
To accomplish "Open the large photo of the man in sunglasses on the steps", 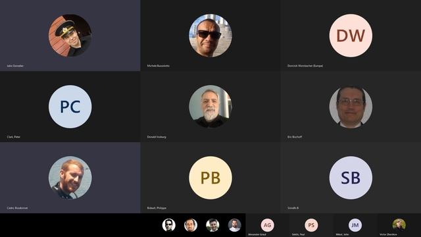I will pyautogui.click(x=210, y=36).
